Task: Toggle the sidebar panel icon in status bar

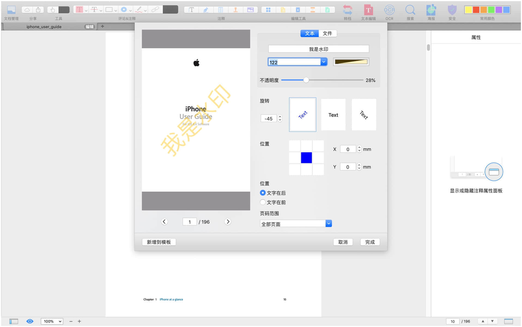Action: 14,321
